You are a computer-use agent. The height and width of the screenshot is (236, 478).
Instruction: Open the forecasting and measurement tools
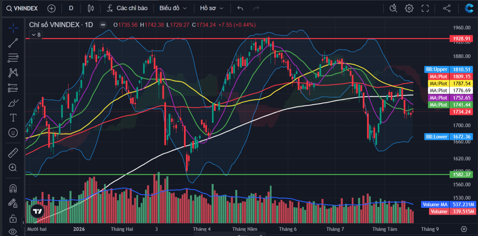(13, 88)
